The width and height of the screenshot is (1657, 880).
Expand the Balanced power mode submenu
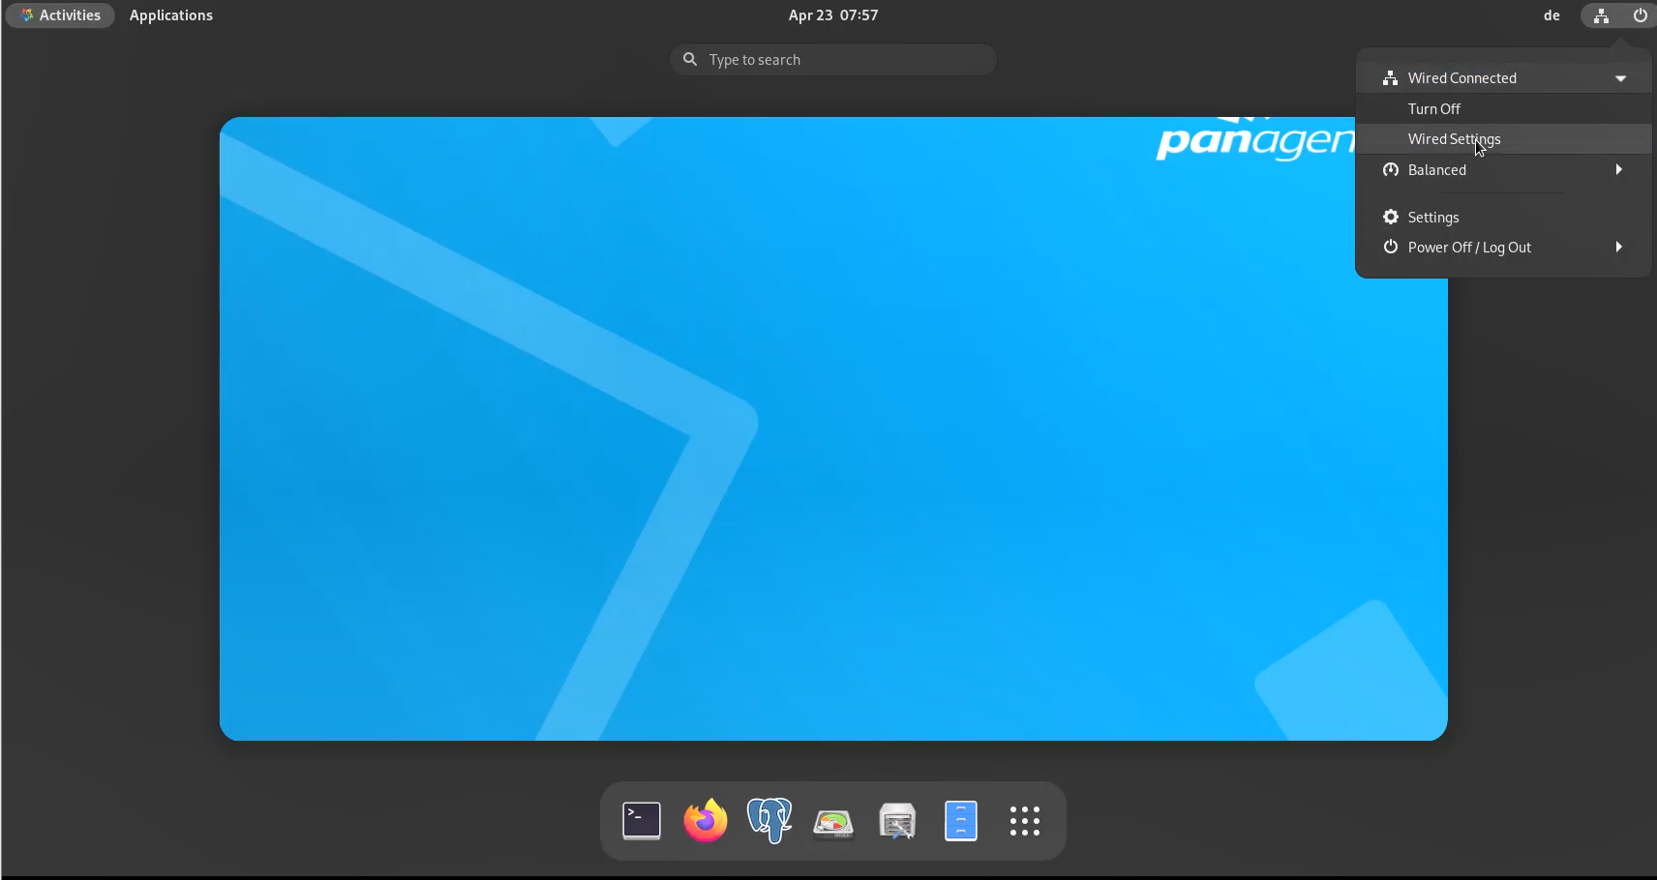coord(1618,170)
